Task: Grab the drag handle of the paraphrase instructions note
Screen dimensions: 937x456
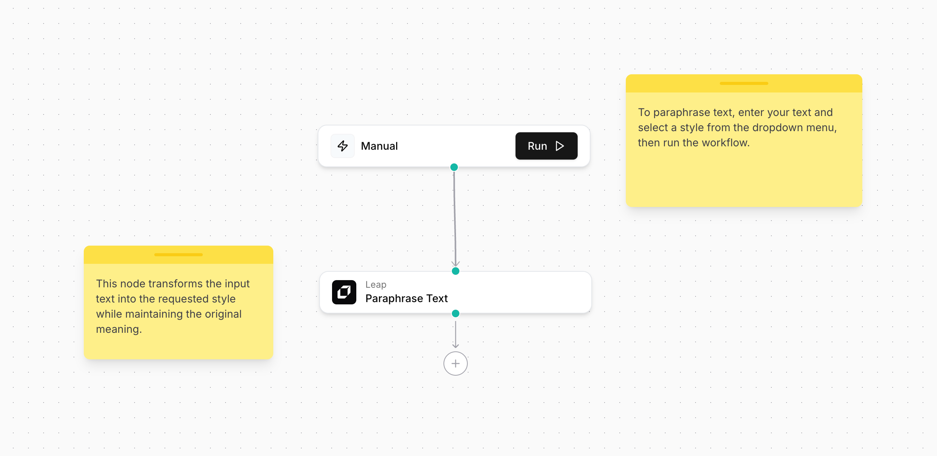Action: [744, 83]
